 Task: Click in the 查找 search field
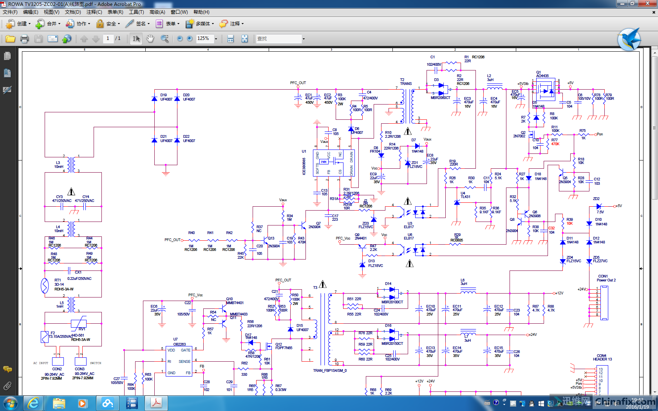tap(278, 39)
